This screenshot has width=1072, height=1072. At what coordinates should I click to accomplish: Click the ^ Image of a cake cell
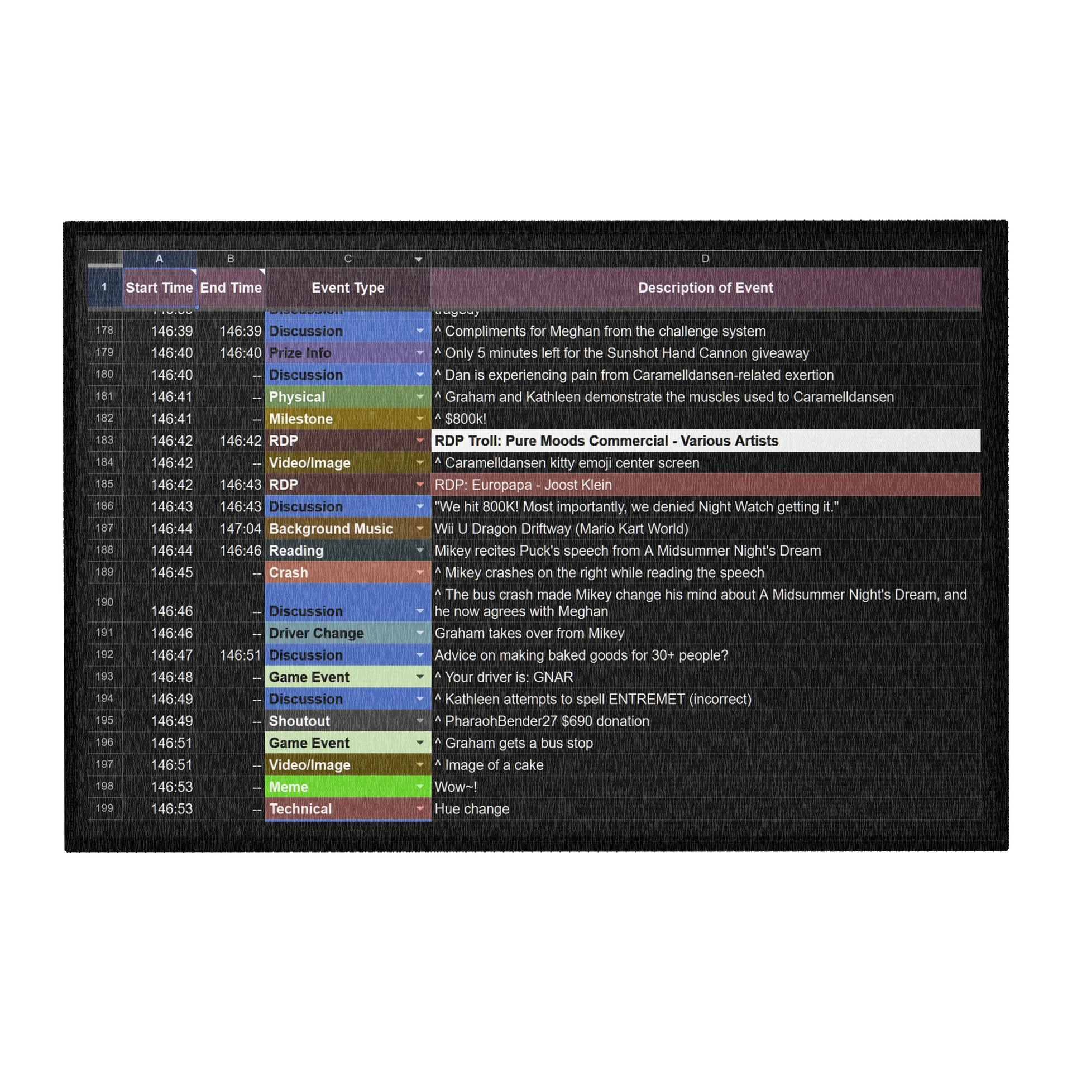[x=706, y=765]
